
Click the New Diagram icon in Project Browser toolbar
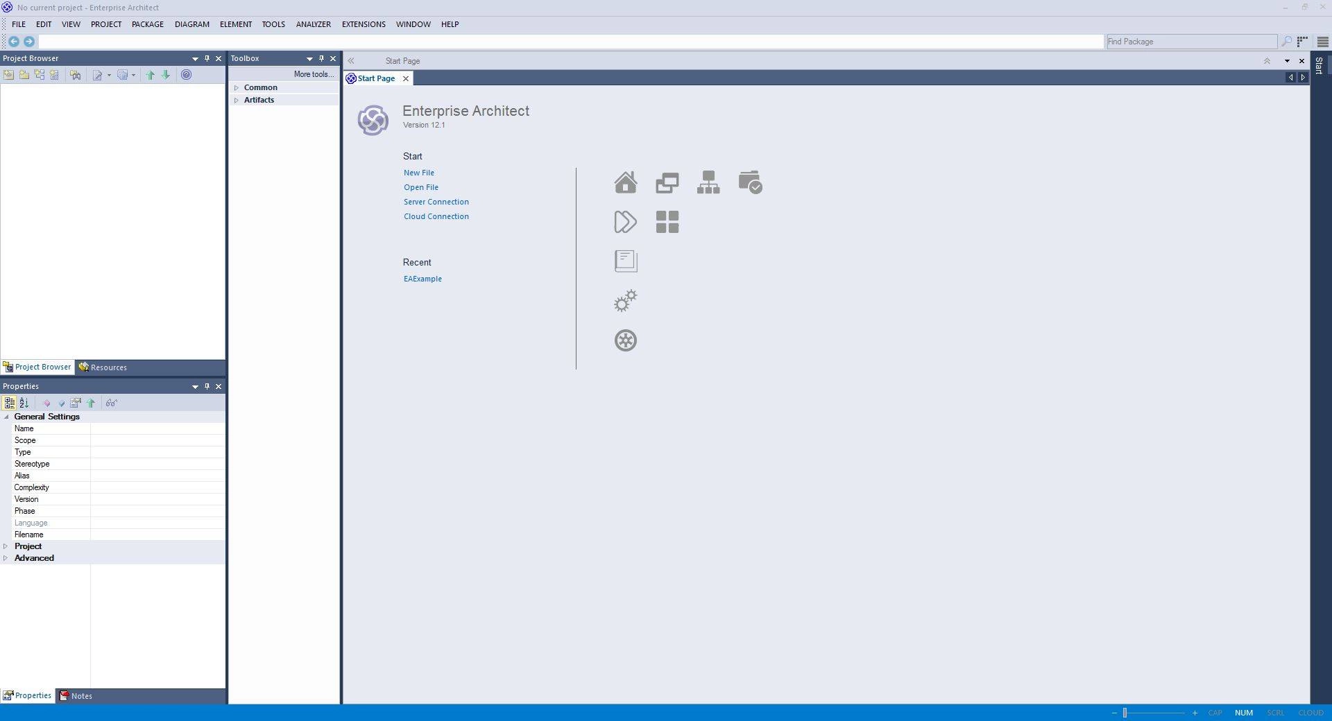coord(39,75)
